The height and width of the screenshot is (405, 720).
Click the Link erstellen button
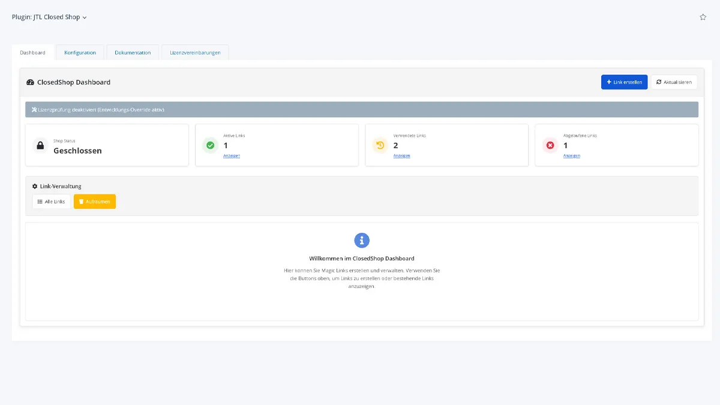624,82
